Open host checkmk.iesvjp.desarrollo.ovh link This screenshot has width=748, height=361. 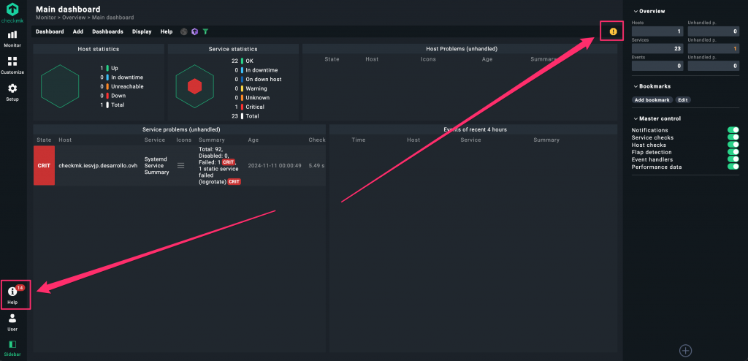pos(97,166)
